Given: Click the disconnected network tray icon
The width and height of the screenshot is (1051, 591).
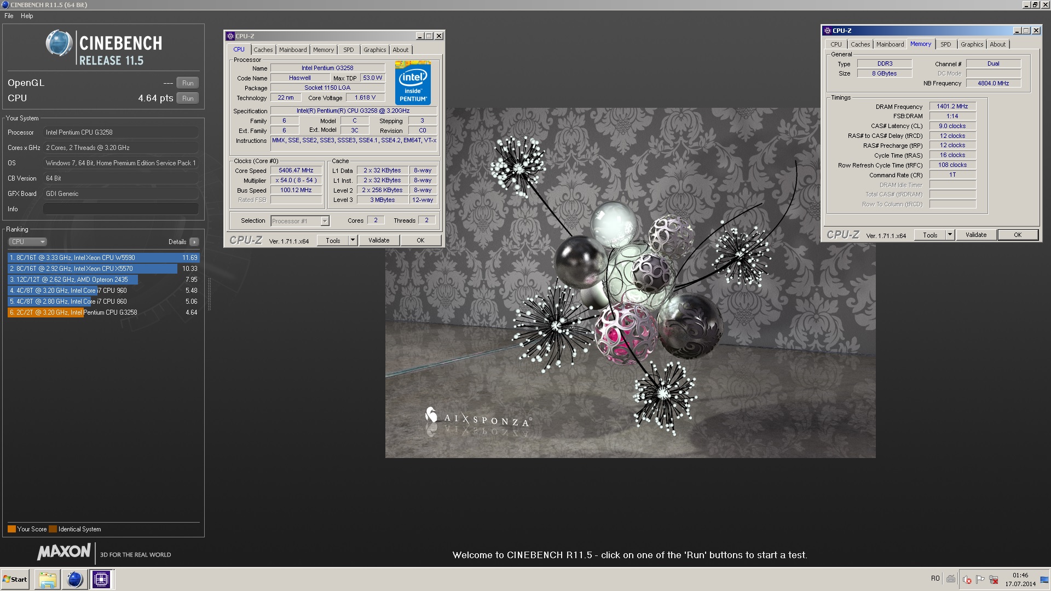Looking at the screenshot, I should 994,580.
